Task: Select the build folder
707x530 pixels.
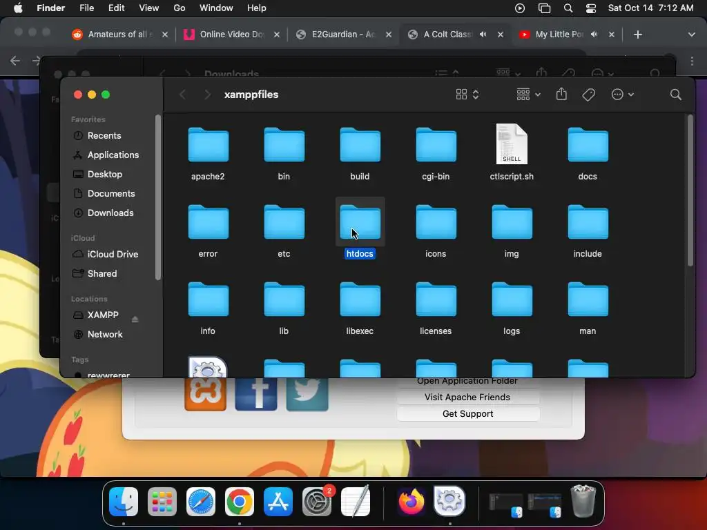Action: tap(360, 145)
